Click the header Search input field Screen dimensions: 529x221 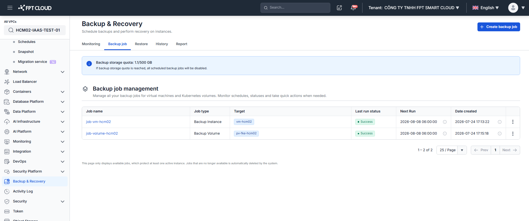295,8
